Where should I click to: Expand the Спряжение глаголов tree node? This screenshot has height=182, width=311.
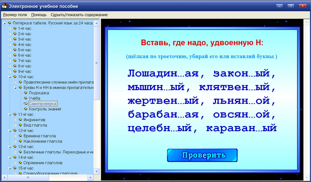[x=15, y=163]
